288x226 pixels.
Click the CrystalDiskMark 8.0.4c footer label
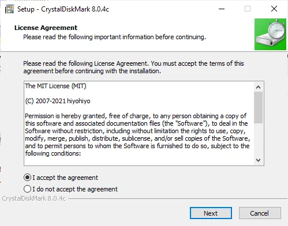tap(33, 198)
